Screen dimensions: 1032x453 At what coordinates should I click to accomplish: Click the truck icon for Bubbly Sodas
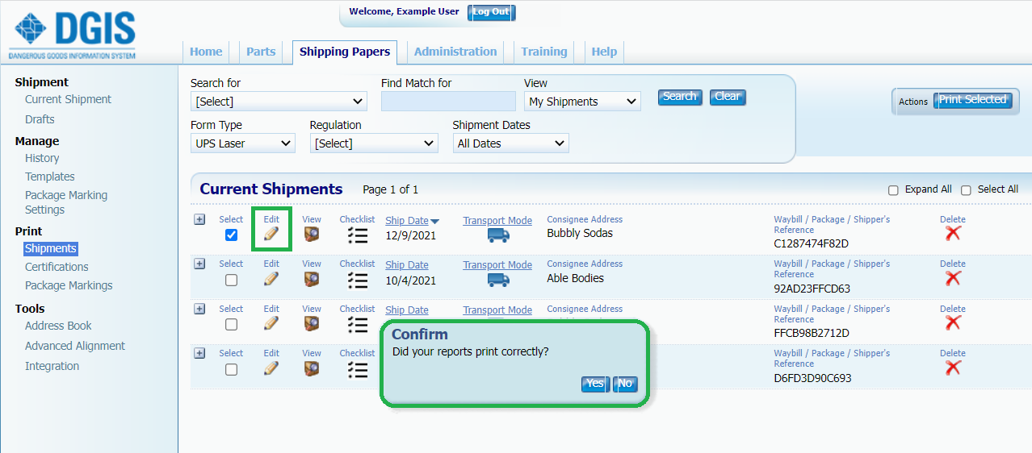point(498,235)
